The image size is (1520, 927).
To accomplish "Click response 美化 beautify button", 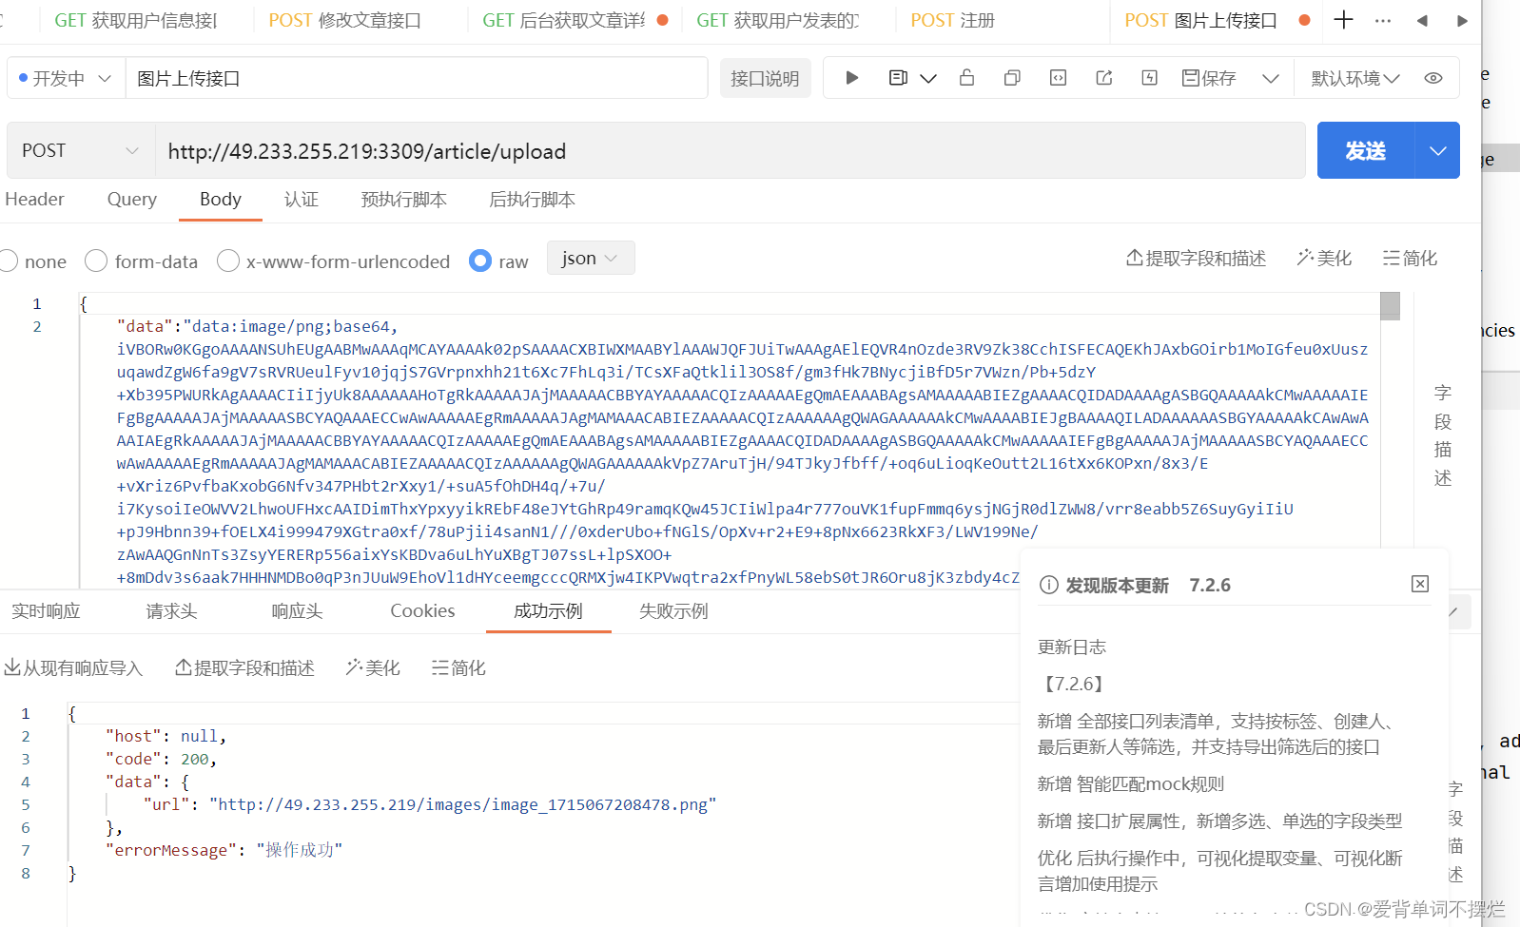I will tap(373, 667).
